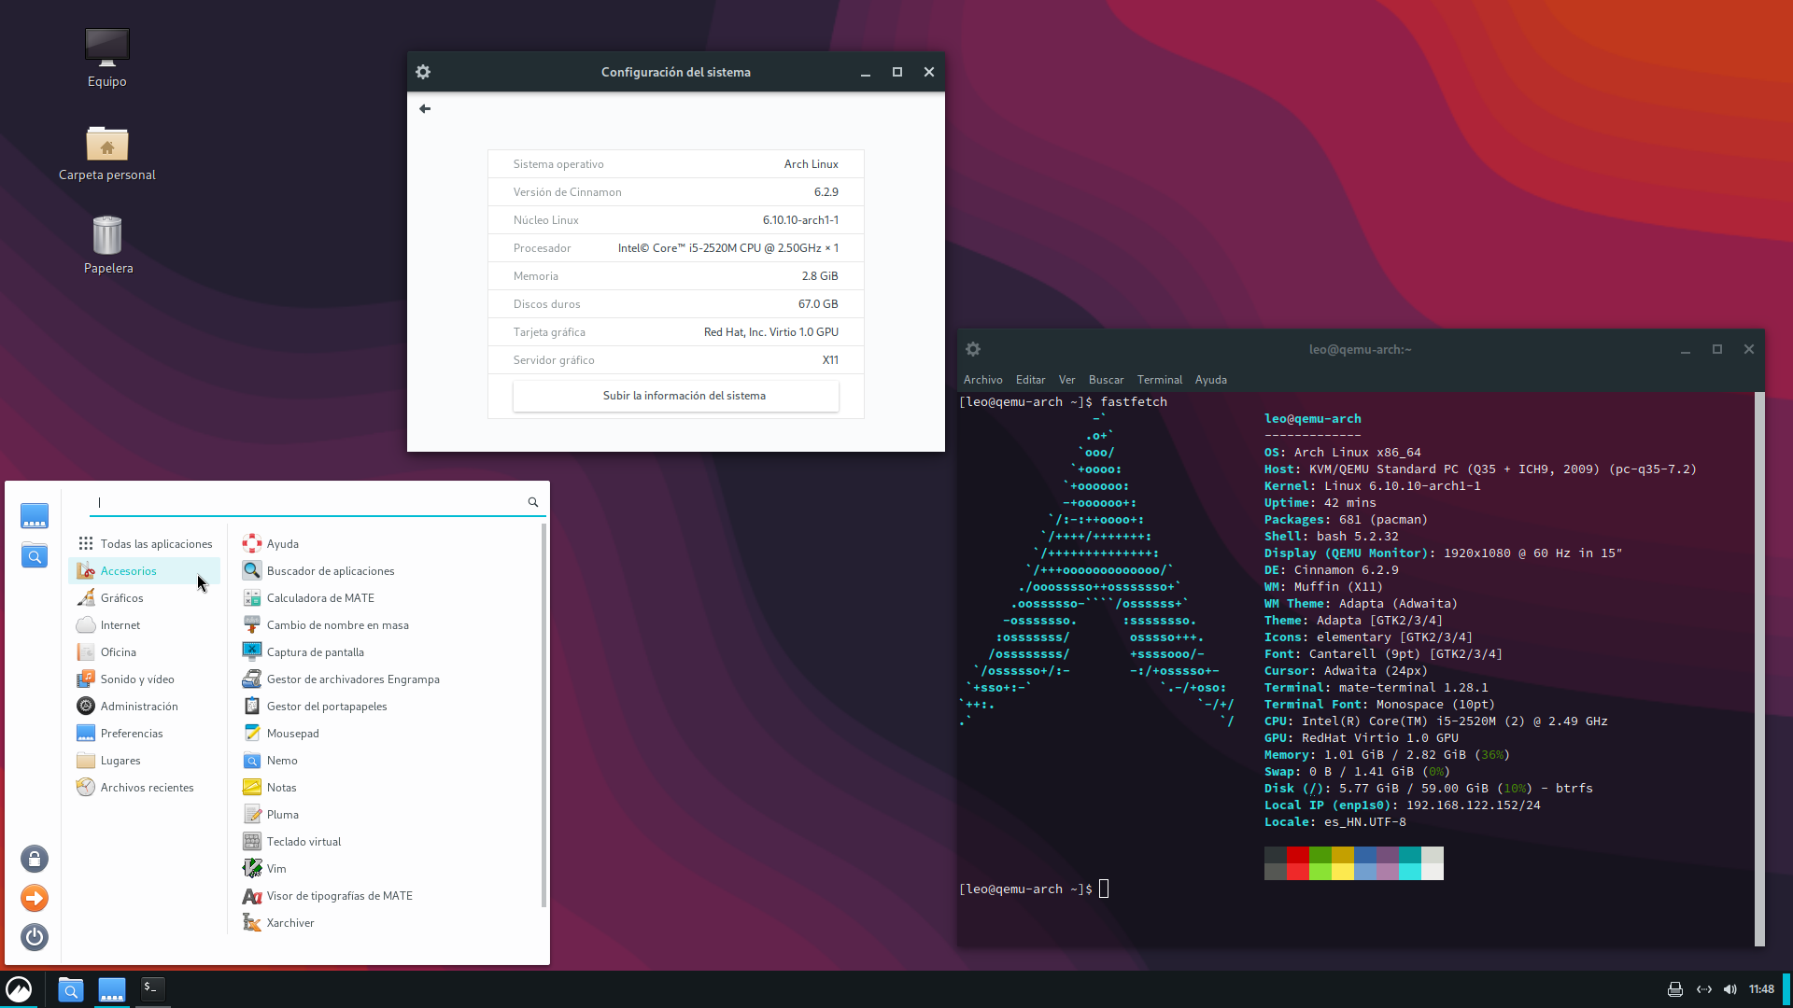Open the terminal task on the panel

point(153,989)
